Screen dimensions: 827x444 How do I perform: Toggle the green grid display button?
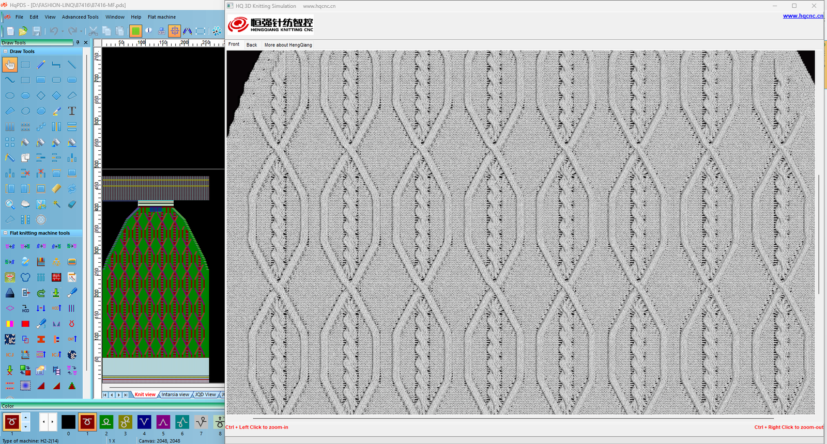tap(135, 31)
